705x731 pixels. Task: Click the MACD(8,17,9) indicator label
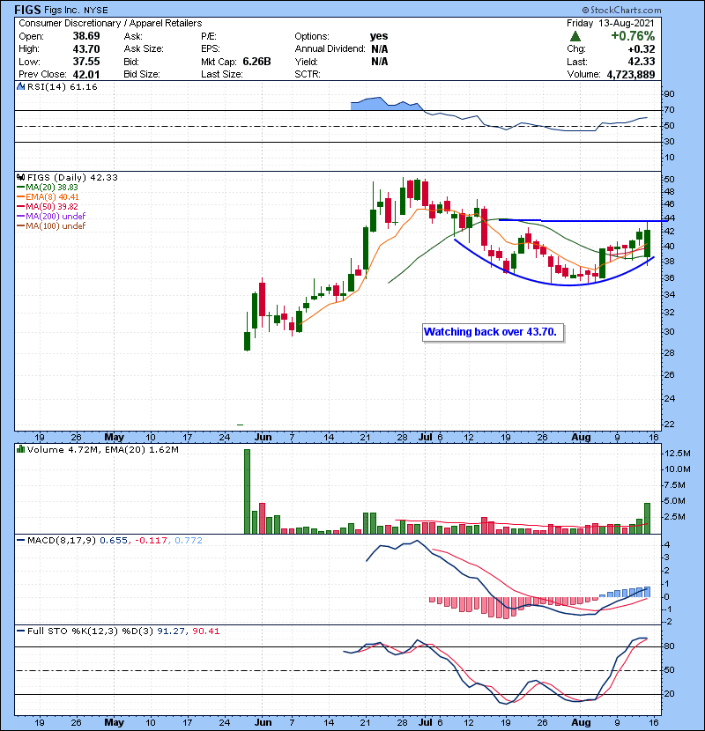click(62, 541)
